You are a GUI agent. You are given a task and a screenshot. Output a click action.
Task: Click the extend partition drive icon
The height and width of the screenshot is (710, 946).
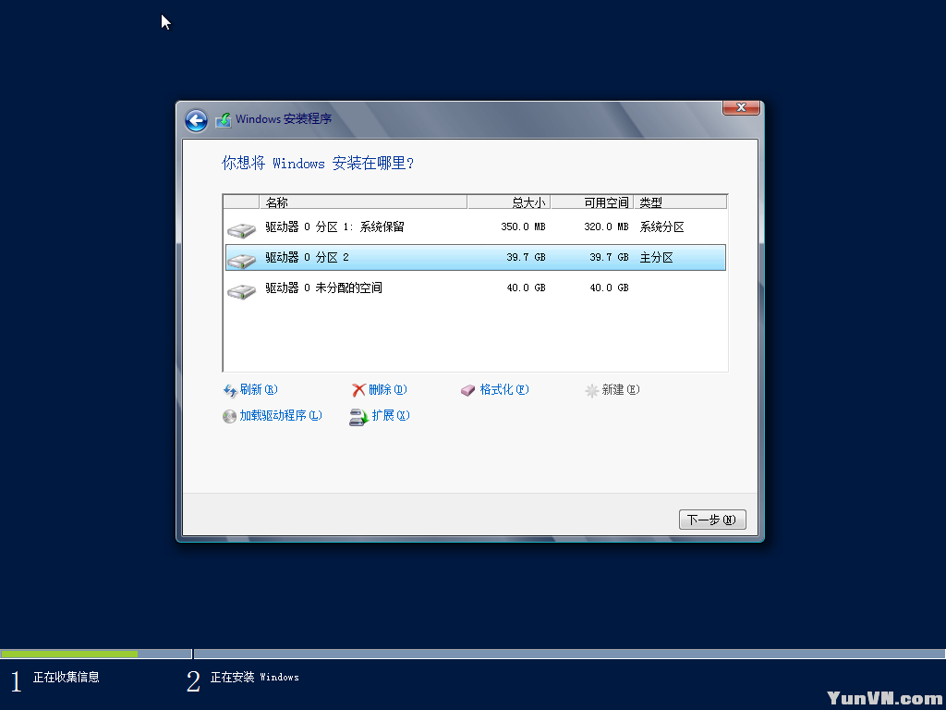(358, 417)
